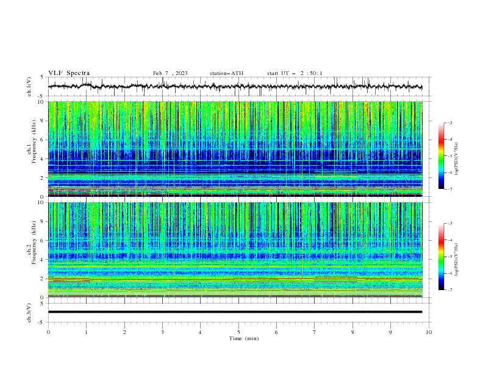Click the "-3" tick on upper colorbar
Image resolution: width=483 pixels, height=373 pixels.
[449, 123]
